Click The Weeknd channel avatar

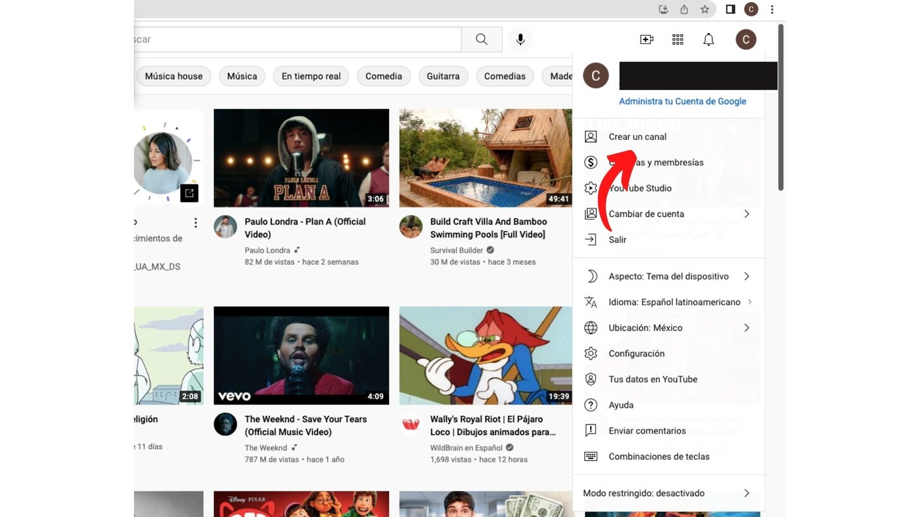tap(225, 424)
